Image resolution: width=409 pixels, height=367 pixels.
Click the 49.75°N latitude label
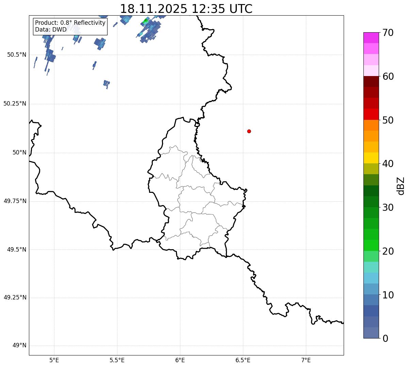[15, 201]
